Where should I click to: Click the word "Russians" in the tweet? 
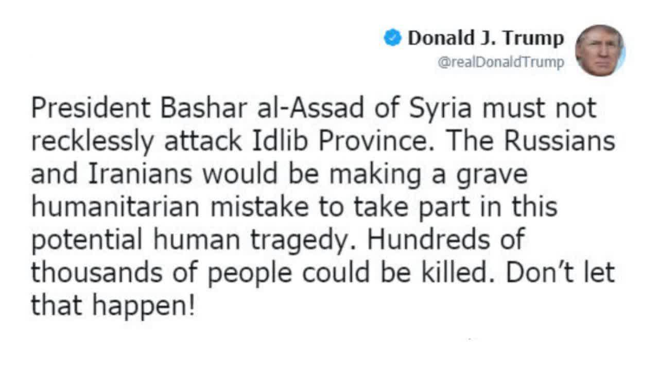coord(559,141)
